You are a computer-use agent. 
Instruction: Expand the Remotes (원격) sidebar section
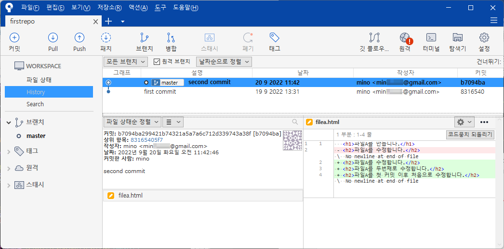tap(9, 168)
